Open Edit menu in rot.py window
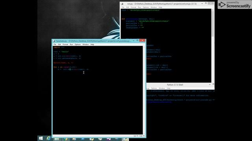The height and width of the screenshot is (141, 252). point(128,7)
